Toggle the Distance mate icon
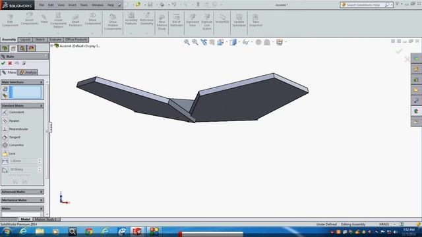Screen dimensions: 422x237 tap(5, 161)
